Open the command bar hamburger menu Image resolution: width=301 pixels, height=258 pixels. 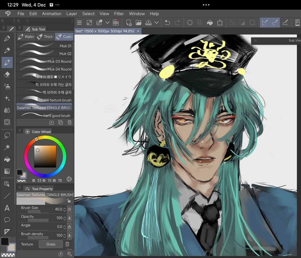pos(79,23)
